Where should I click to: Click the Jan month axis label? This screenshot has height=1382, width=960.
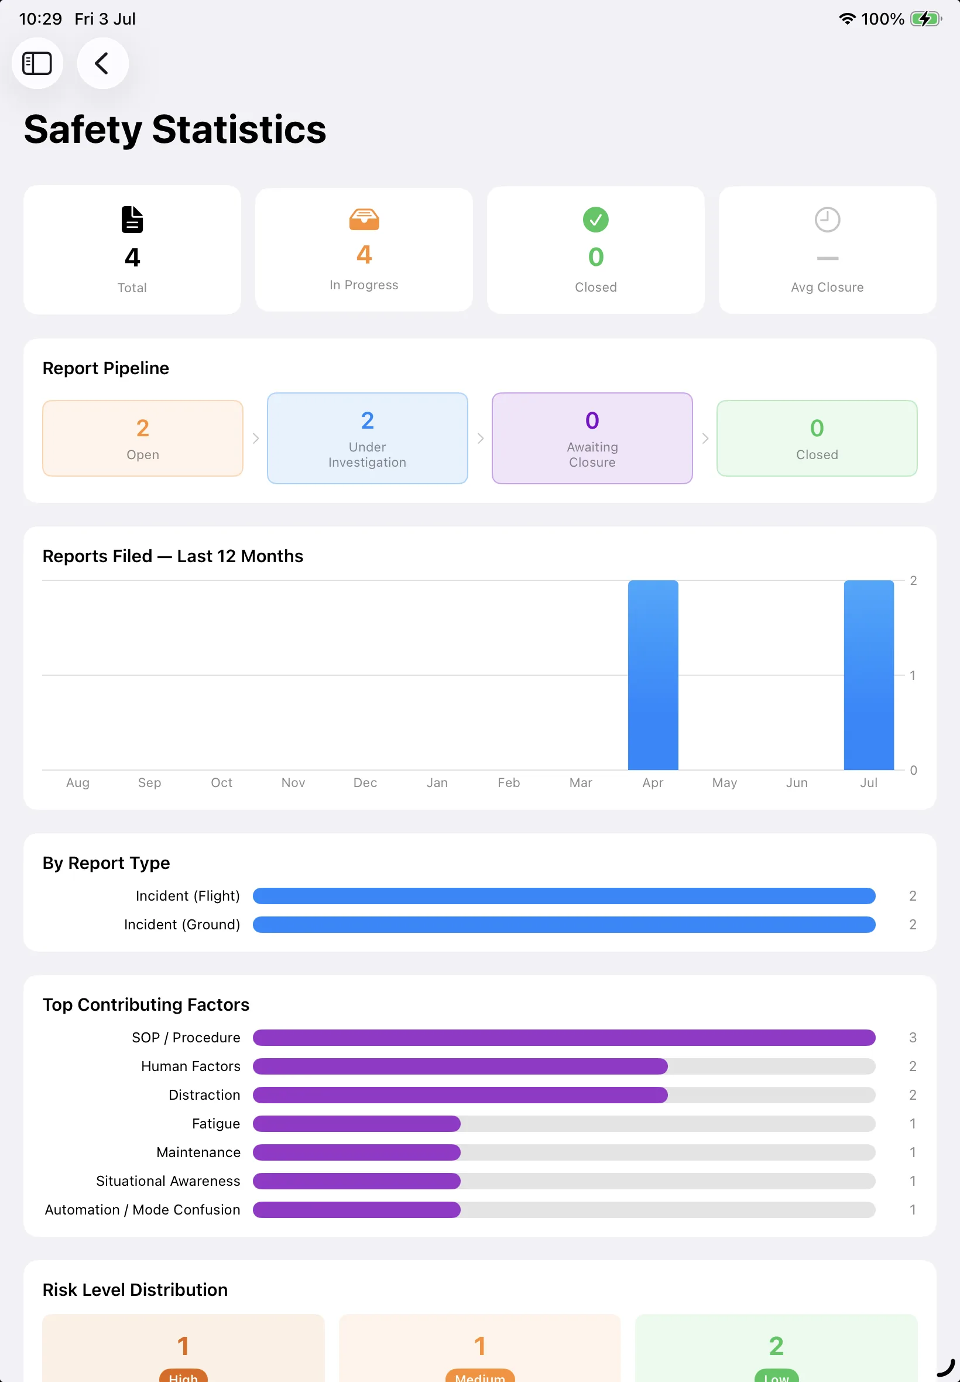[x=437, y=783]
